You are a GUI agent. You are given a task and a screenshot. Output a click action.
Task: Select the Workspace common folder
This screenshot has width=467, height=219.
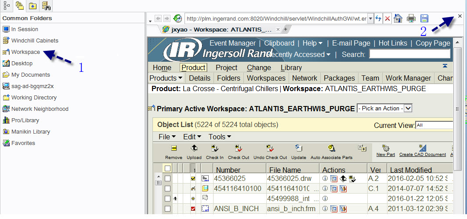21,52
